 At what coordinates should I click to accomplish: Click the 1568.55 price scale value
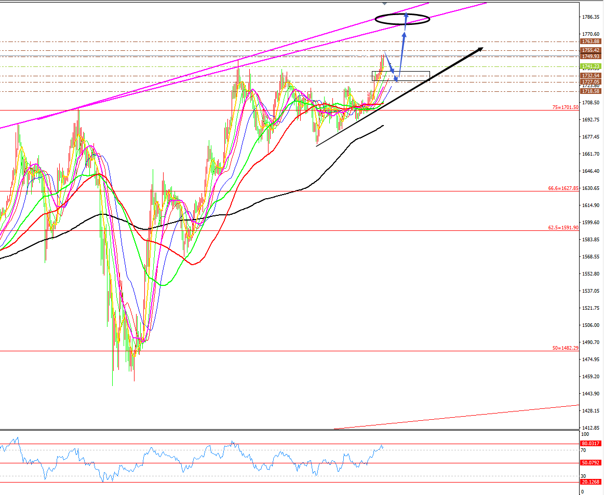[590, 257]
